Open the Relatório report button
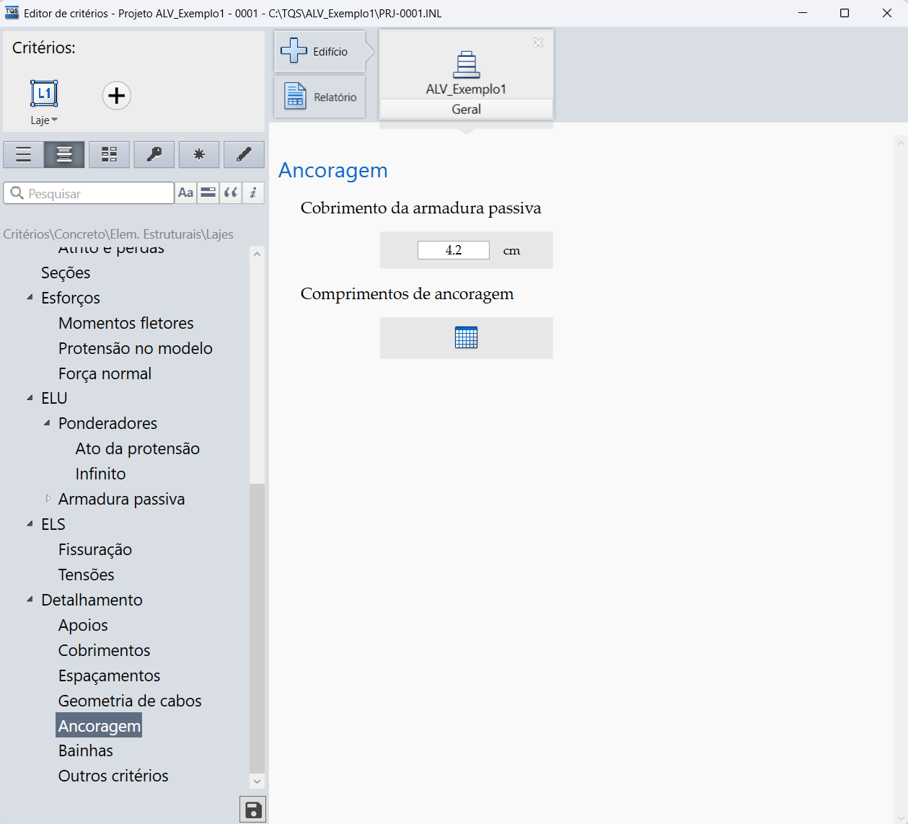 (x=319, y=97)
